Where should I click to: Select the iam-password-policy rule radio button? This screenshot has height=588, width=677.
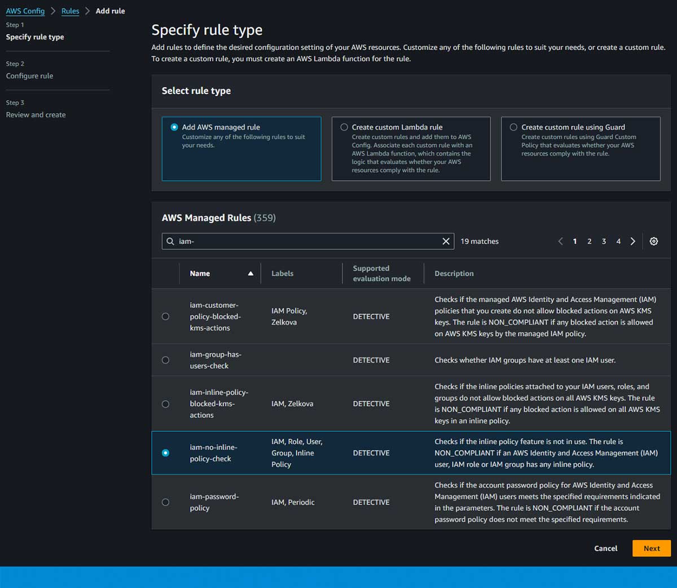(x=165, y=502)
